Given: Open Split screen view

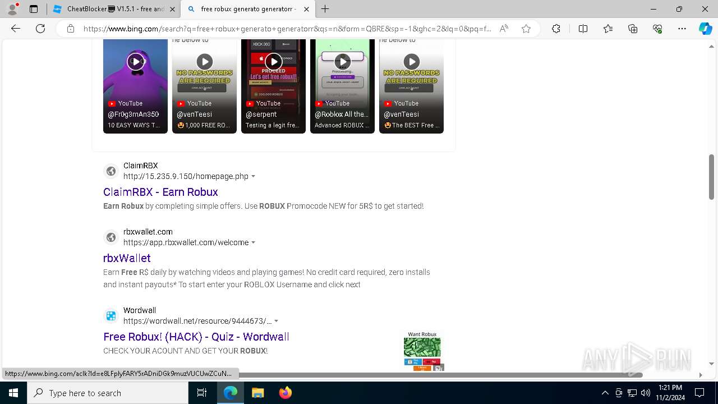Looking at the screenshot, I should [x=583, y=29].
